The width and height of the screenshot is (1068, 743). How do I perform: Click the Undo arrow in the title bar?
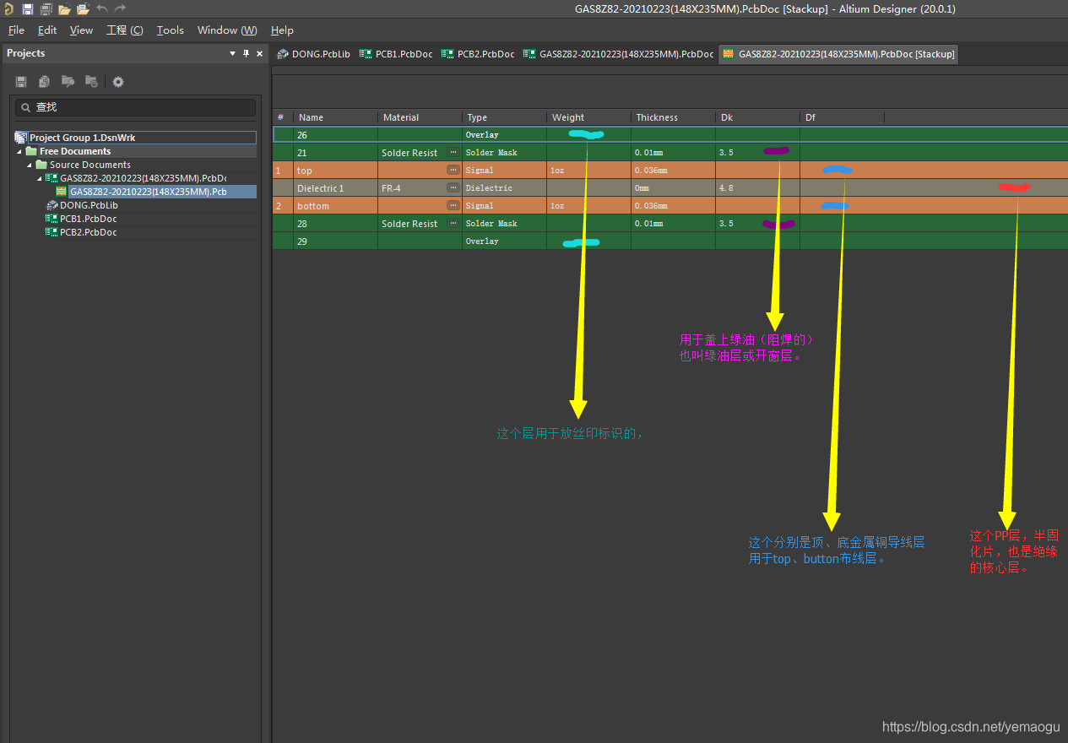pos(102,8)
